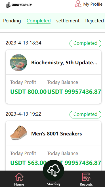
Task: Click the Home label in bottom bar
Action: coord(19,184)
